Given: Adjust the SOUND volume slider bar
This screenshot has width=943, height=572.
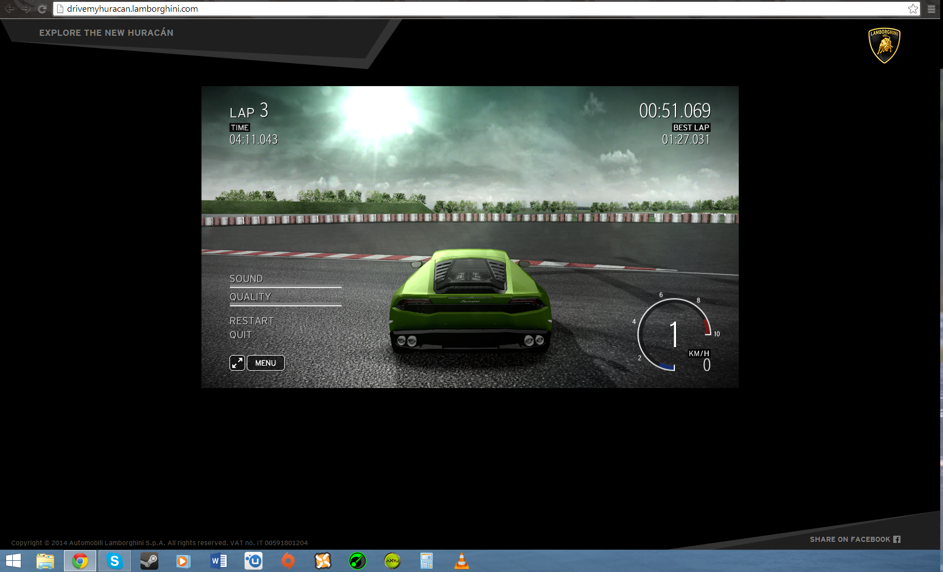Looking at the screenshot, I should tap(285, 287).
